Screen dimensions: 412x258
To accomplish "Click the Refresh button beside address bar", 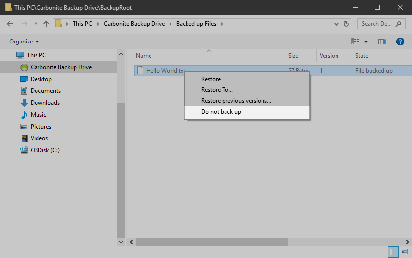I will 346,24.
